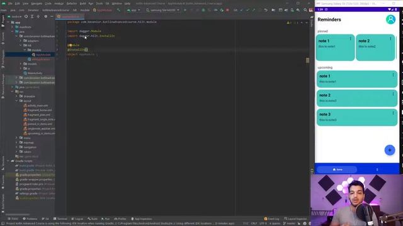Click the Undo arrow icon in the toolbar

click(266, 10)
